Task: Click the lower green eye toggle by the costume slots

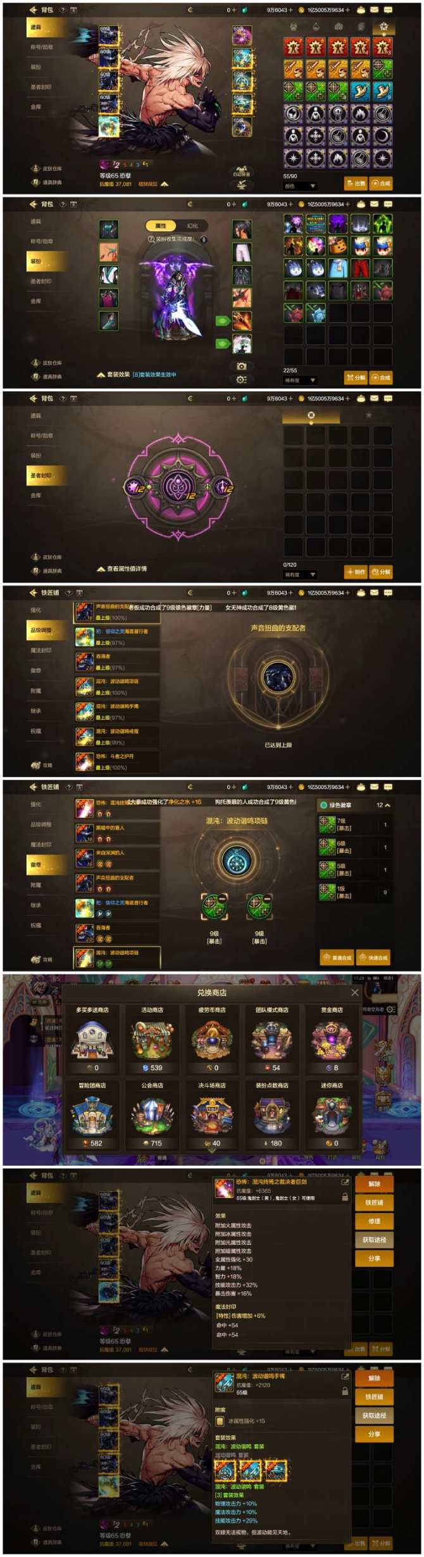Action: pos(222,343)
